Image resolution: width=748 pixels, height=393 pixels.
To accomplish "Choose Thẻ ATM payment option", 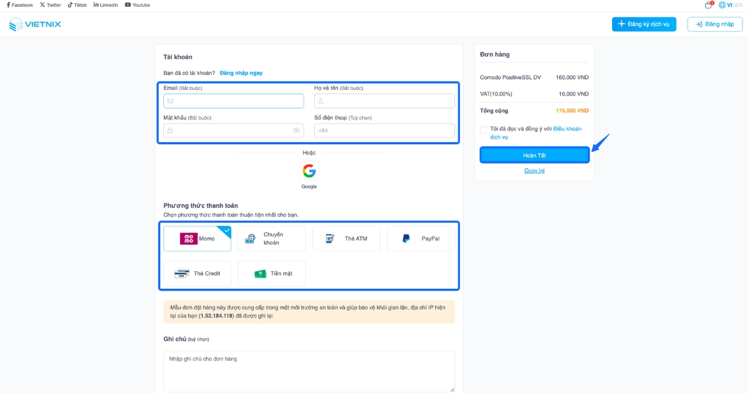I will (x=346, y=238).
